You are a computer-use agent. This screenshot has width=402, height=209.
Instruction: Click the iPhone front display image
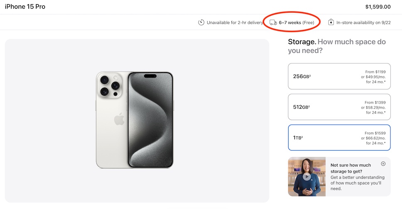pyautogui.click(x=150, y=119)
